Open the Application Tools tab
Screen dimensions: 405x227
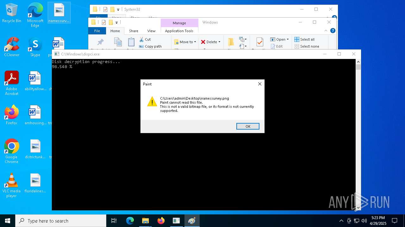(x=179, y=31)
